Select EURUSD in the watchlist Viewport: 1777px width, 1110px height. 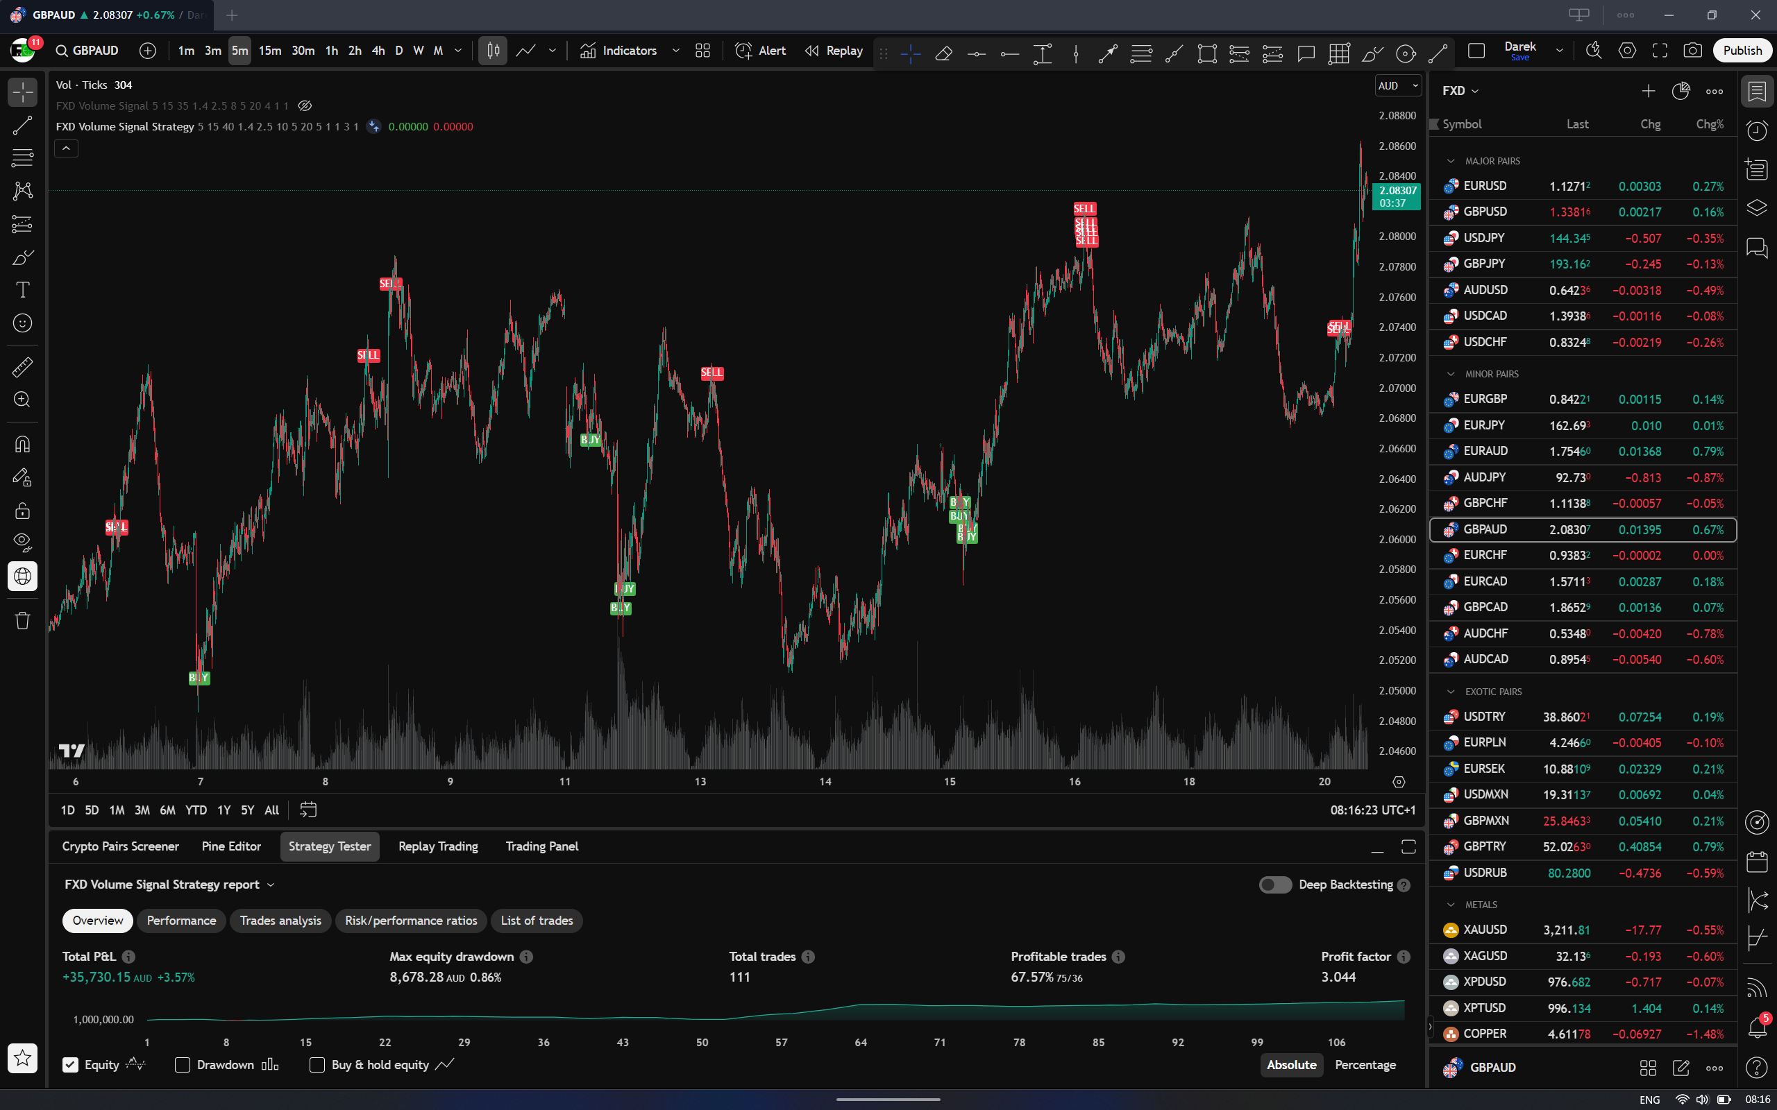tap(1583, 187)
